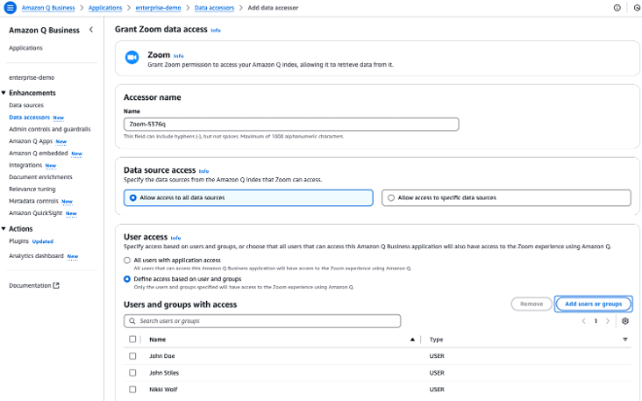Select Allow access to all data sources

point(248,198)
